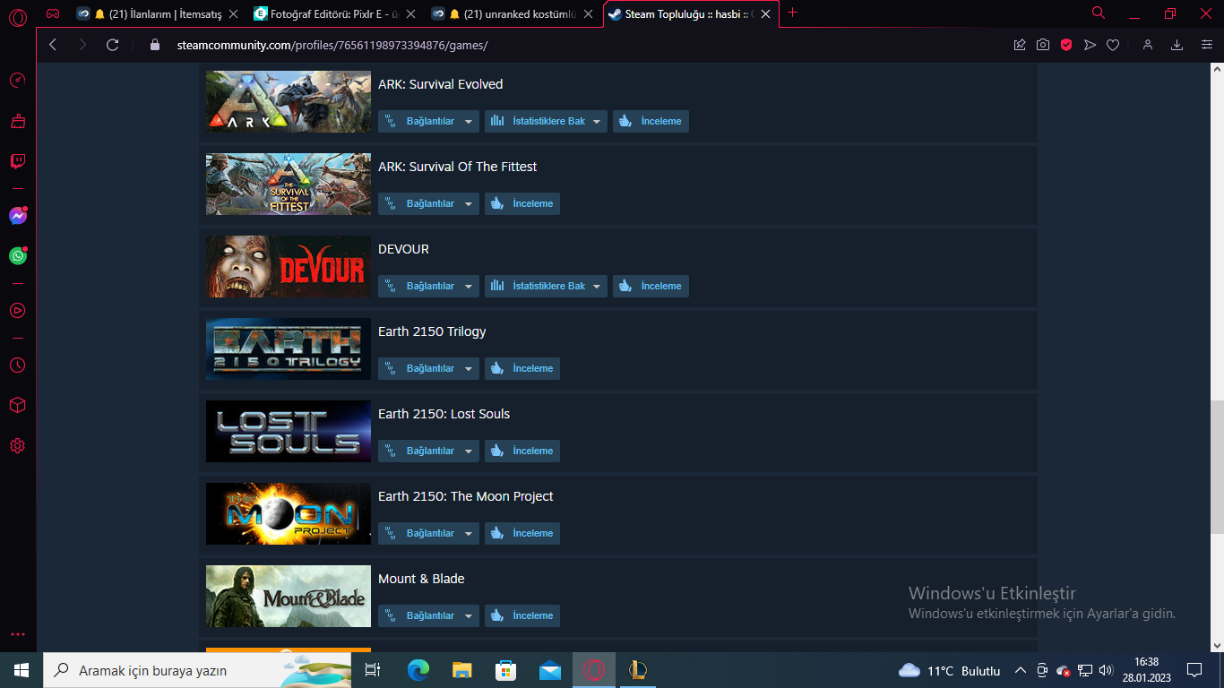This screenshot has height=688, width=1224.
Task: Click İnceleme for ARK: Survival Of The Fittest
Action: (x=522, y=203)
